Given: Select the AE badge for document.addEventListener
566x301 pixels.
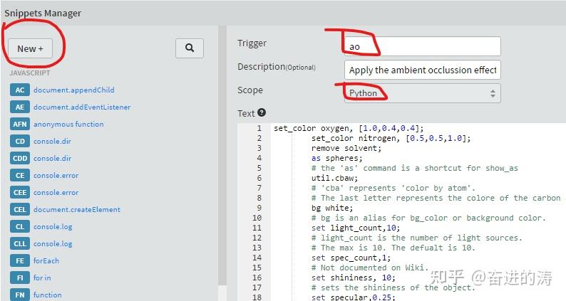Looking at the screenshot, I should point(20,107).
